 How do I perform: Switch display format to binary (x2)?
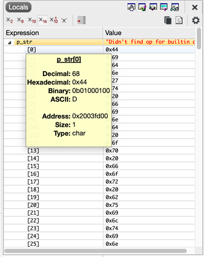[10, 20]
